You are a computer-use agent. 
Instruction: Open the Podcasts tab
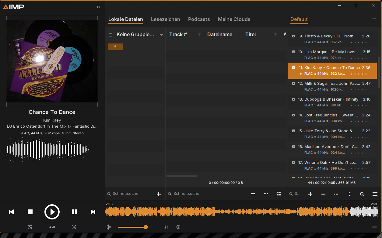pos(199,19)
